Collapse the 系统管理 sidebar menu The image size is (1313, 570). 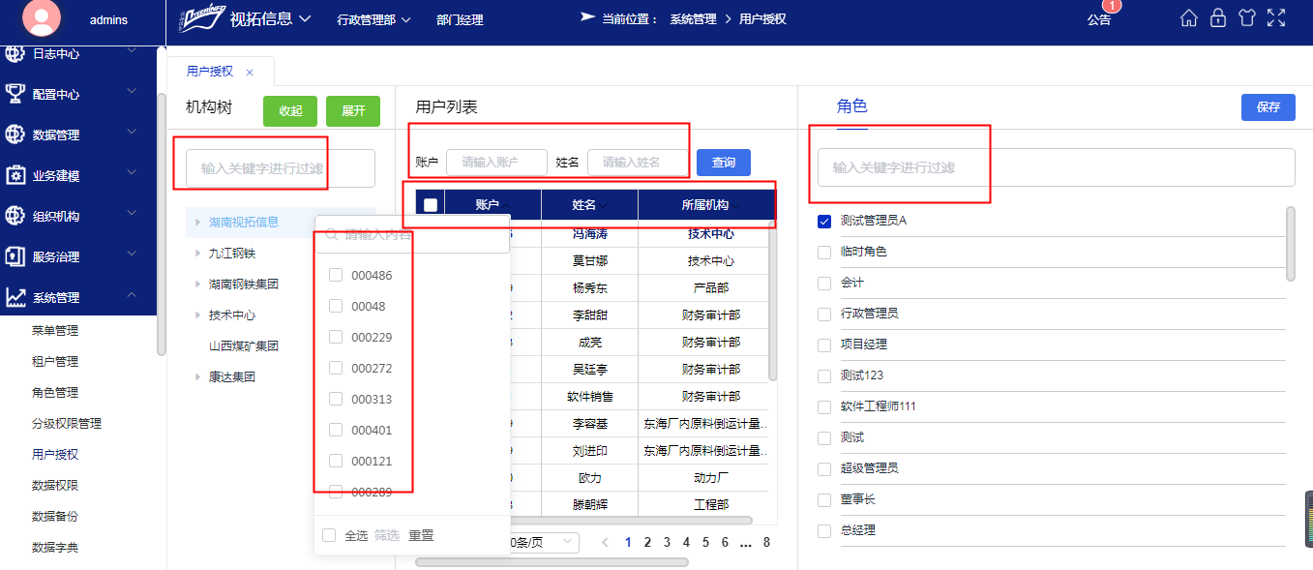click(x=132, y=297)
